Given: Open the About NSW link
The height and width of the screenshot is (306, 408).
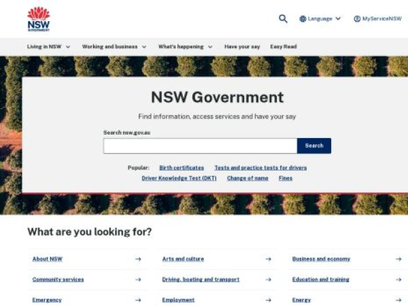Looking at the screenshot, I should [48, 259].
